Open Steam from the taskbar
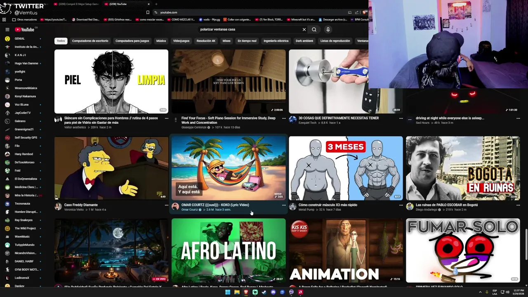 point(264,292)
